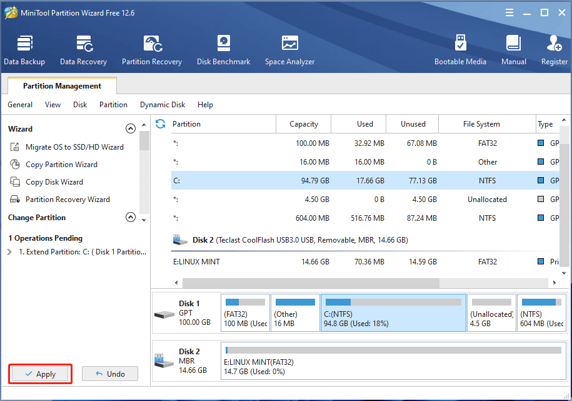572x401 pixels.
Task: Select the Disk 2 removable drive icon in disk map
Action: tap(164, 360)
